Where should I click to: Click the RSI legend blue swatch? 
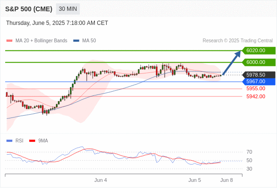9,141
